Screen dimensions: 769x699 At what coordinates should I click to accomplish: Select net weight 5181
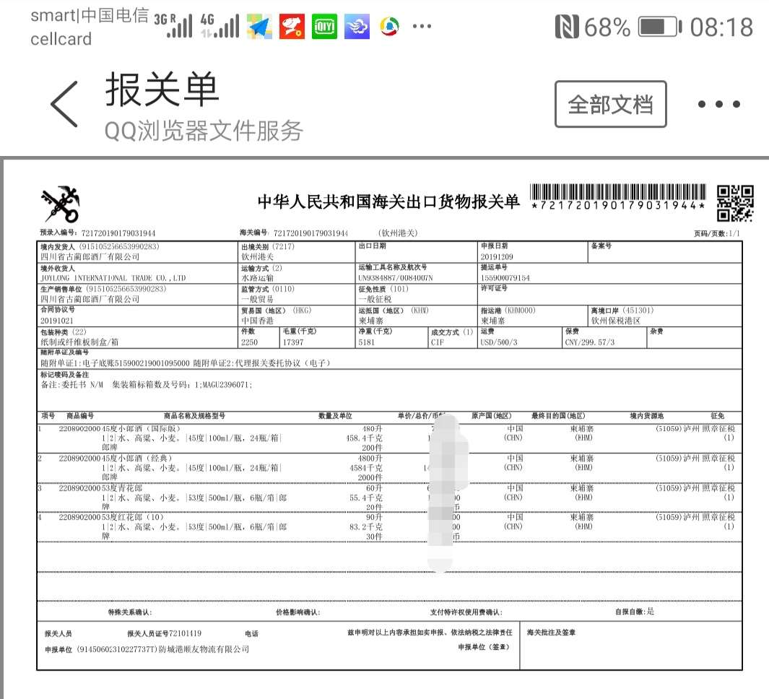coord(366,342)
